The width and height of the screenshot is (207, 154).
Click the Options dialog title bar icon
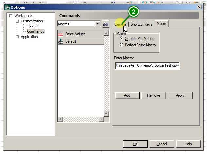(7, 7)
